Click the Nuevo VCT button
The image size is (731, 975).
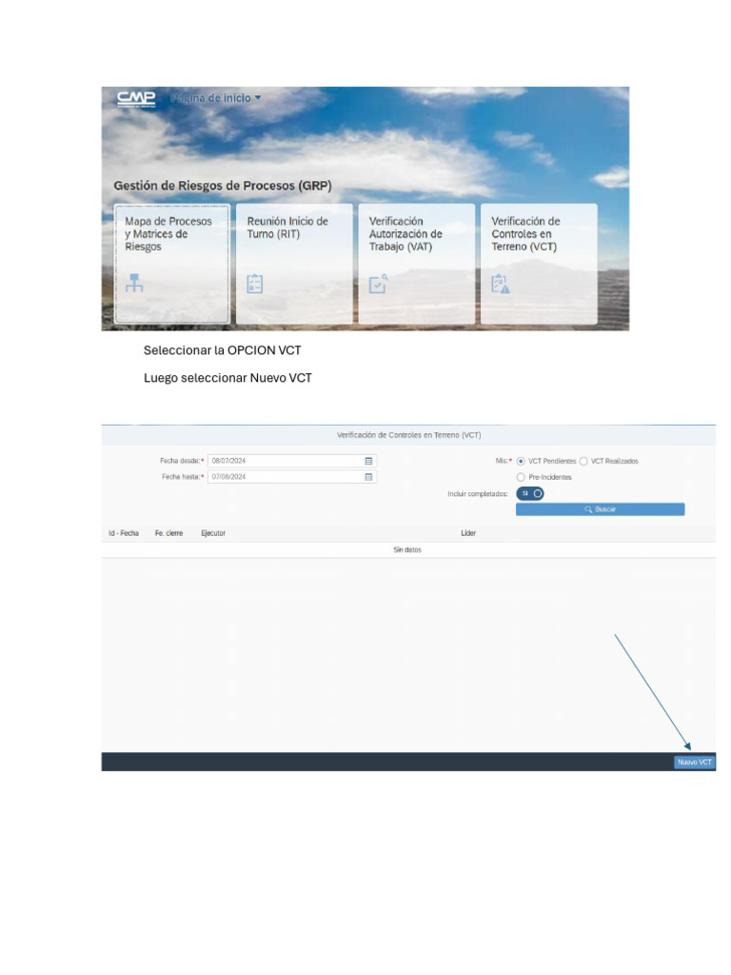click(x=694, y=762)
